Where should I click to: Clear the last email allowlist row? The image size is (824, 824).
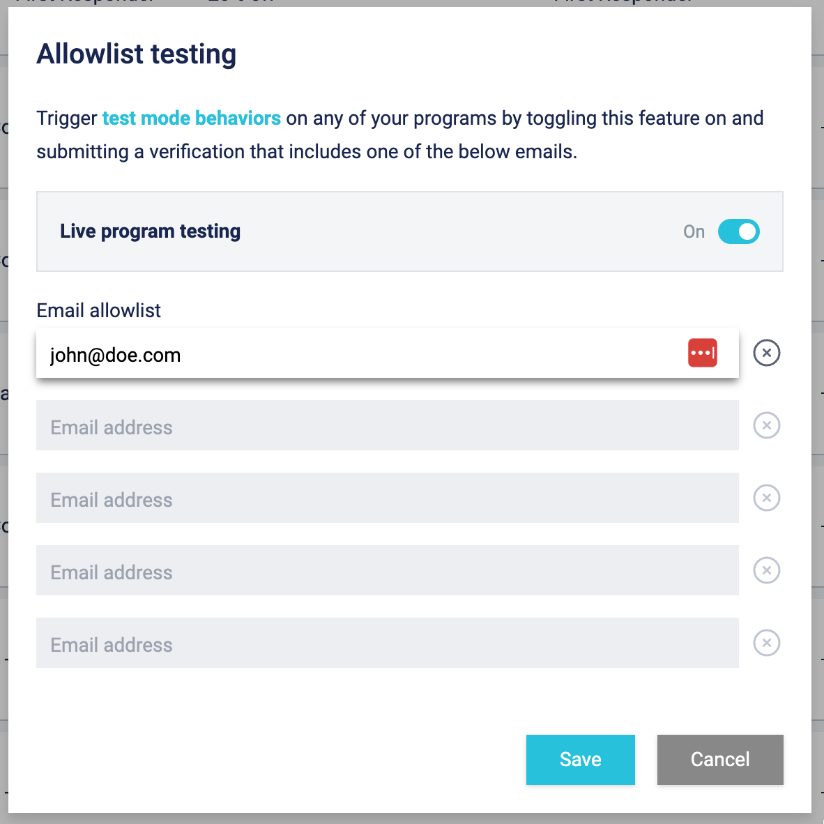pyautogui.click(x=766, y=643)
